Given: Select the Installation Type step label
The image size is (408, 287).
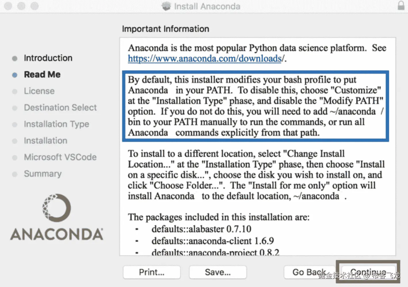Looking at the screenshot, I should pos(56,124).
